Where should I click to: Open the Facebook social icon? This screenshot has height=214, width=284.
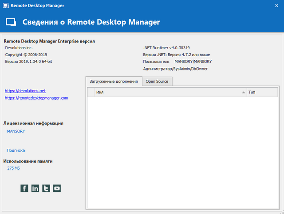tap(24, 188)
